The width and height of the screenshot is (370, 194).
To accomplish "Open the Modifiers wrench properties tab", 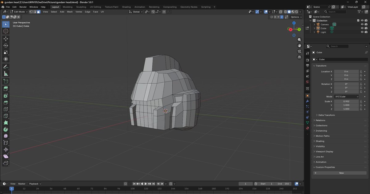I will pos(307,101).
